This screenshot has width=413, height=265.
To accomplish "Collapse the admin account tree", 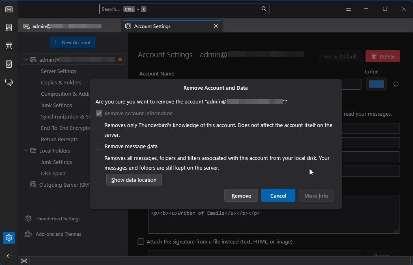I will pos(26,60).
